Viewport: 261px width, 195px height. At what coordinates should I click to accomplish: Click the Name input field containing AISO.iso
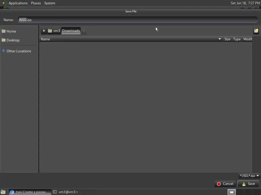(x=138, y=20)
